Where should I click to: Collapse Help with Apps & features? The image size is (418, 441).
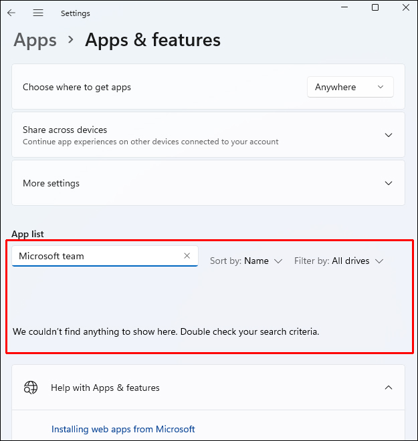[x=389, y=388]
